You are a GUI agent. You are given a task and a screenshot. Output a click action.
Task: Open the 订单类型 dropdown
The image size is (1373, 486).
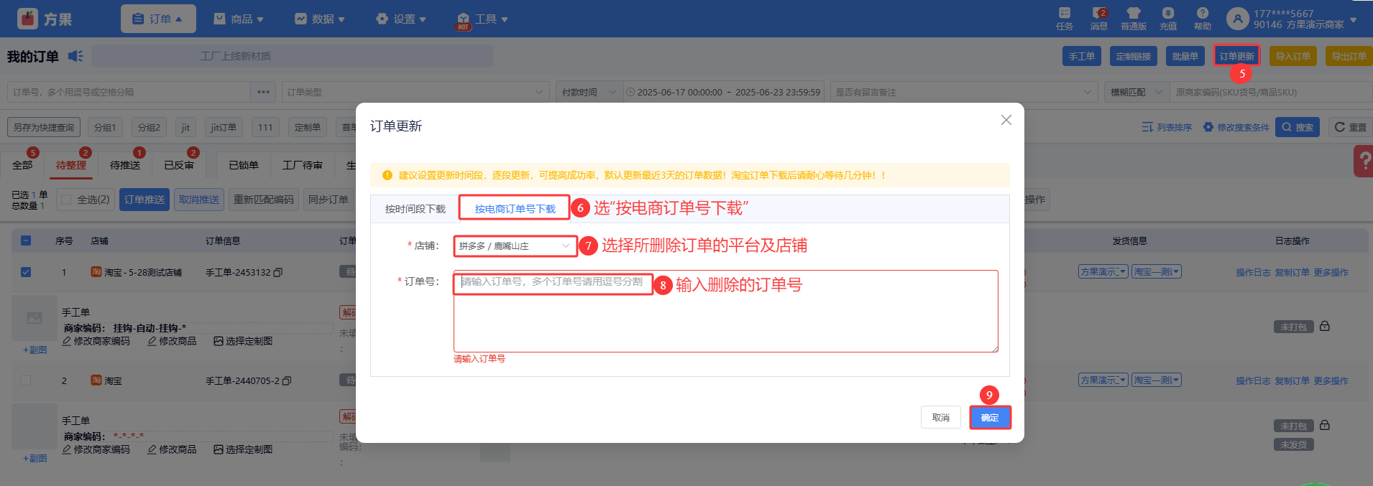click(x=415, y=92)
